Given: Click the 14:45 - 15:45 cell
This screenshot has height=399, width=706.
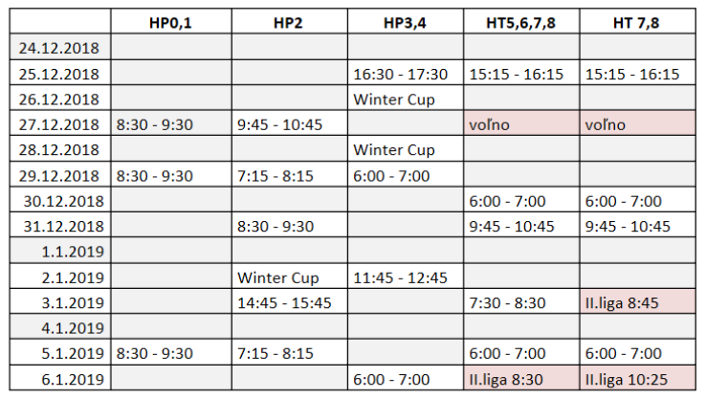Looking at the screenshot, I should 290,301.
